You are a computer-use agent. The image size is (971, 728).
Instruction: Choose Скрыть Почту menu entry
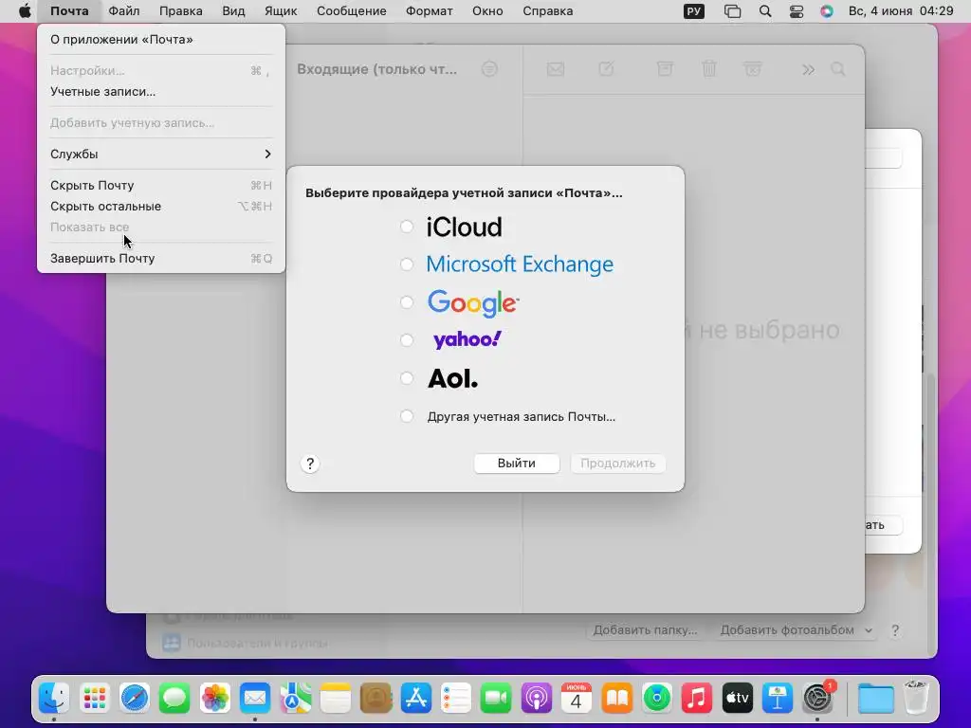coord(161,185)
